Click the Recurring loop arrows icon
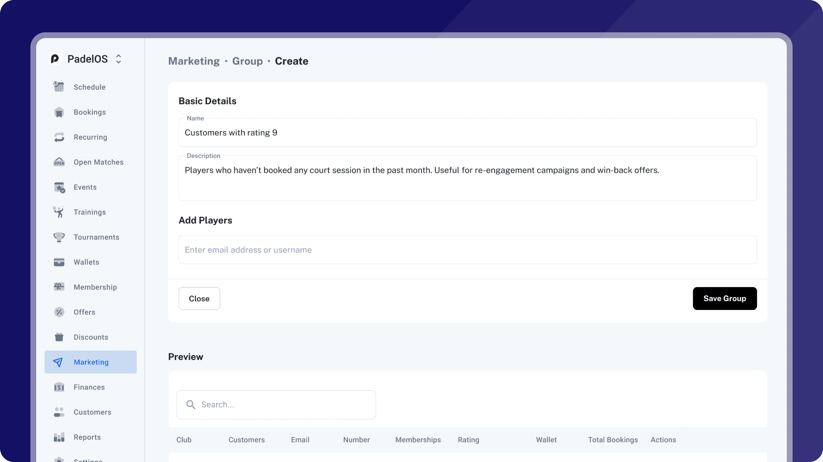Image resolution: width=823 pixels, height=462 pixels. [59, 137]
